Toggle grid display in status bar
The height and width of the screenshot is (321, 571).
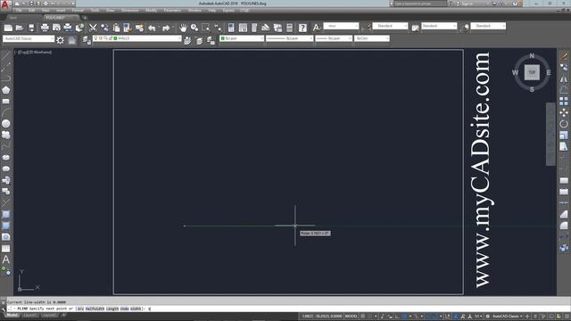pyautogui.click(x=363, y=317)
